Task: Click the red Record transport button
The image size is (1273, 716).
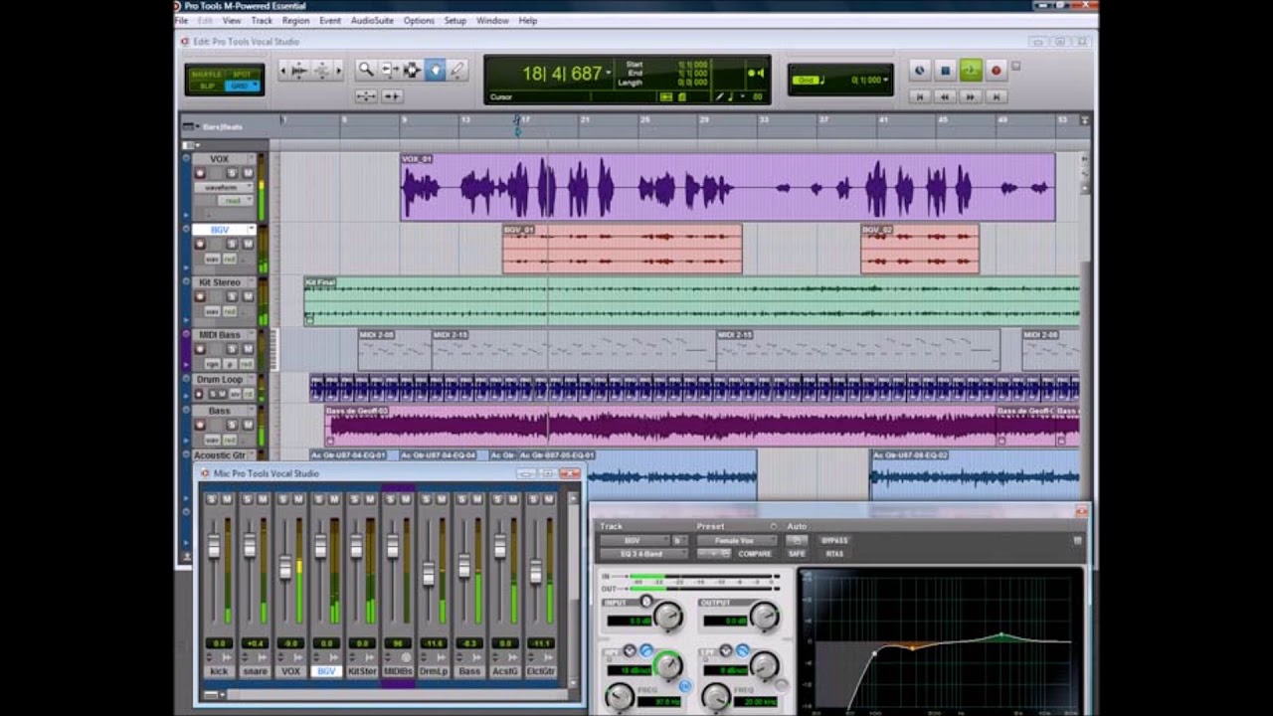Action: click(x=996, y=71)
